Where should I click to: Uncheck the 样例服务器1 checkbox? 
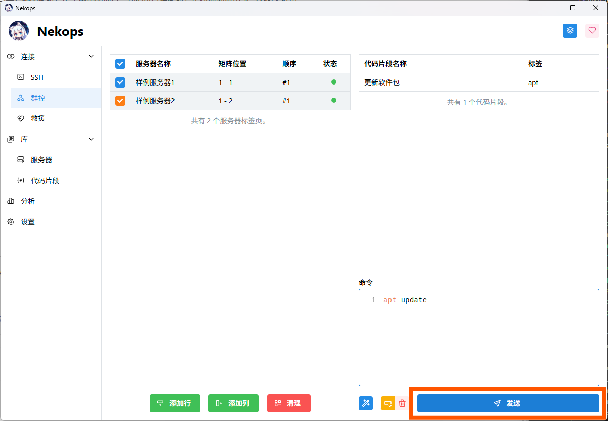(120, 82)
